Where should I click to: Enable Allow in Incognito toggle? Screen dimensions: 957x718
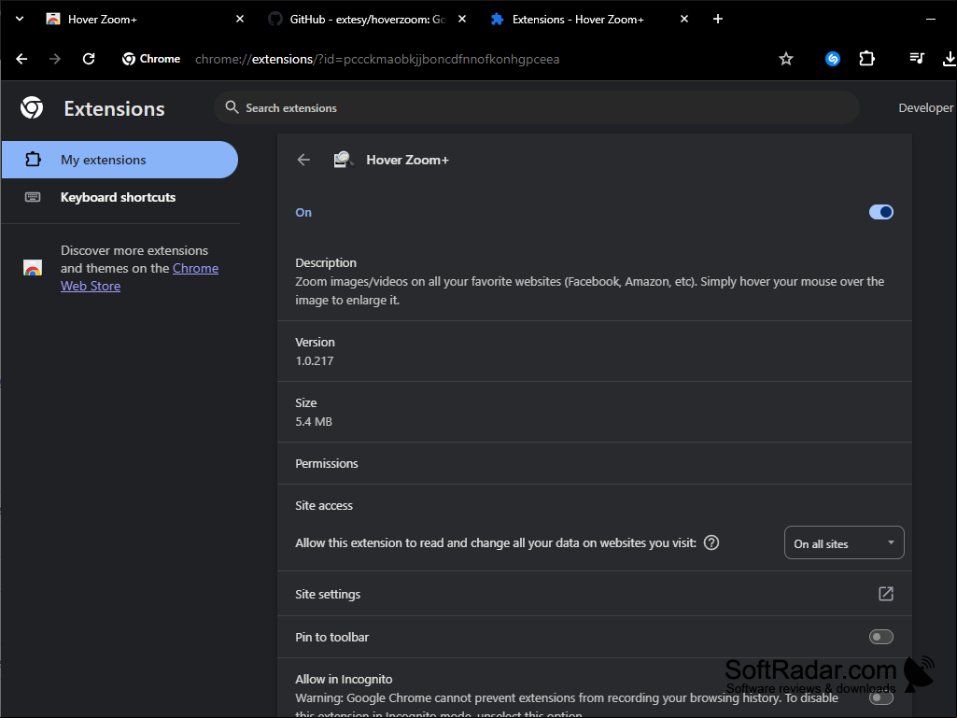pyautogui.click(x=880, y=697)
